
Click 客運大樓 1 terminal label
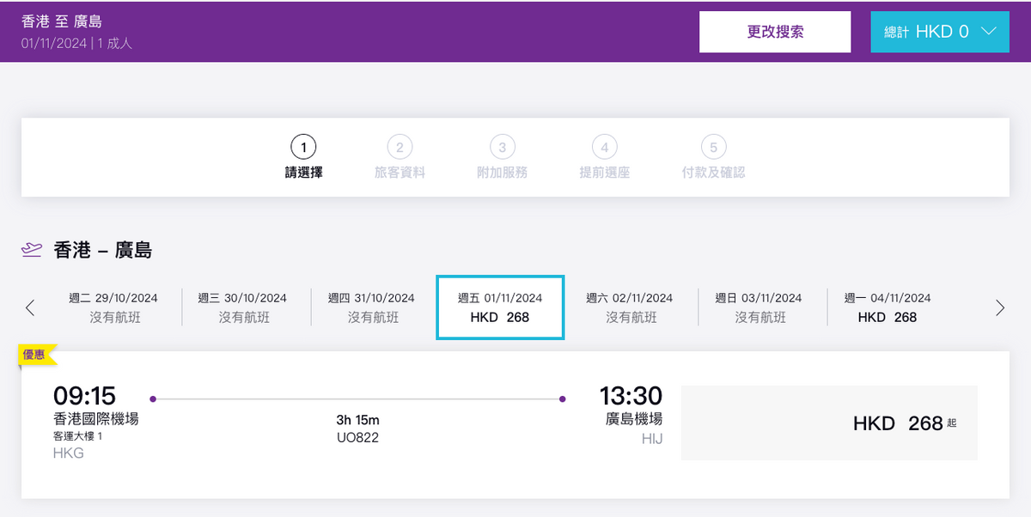77,436
